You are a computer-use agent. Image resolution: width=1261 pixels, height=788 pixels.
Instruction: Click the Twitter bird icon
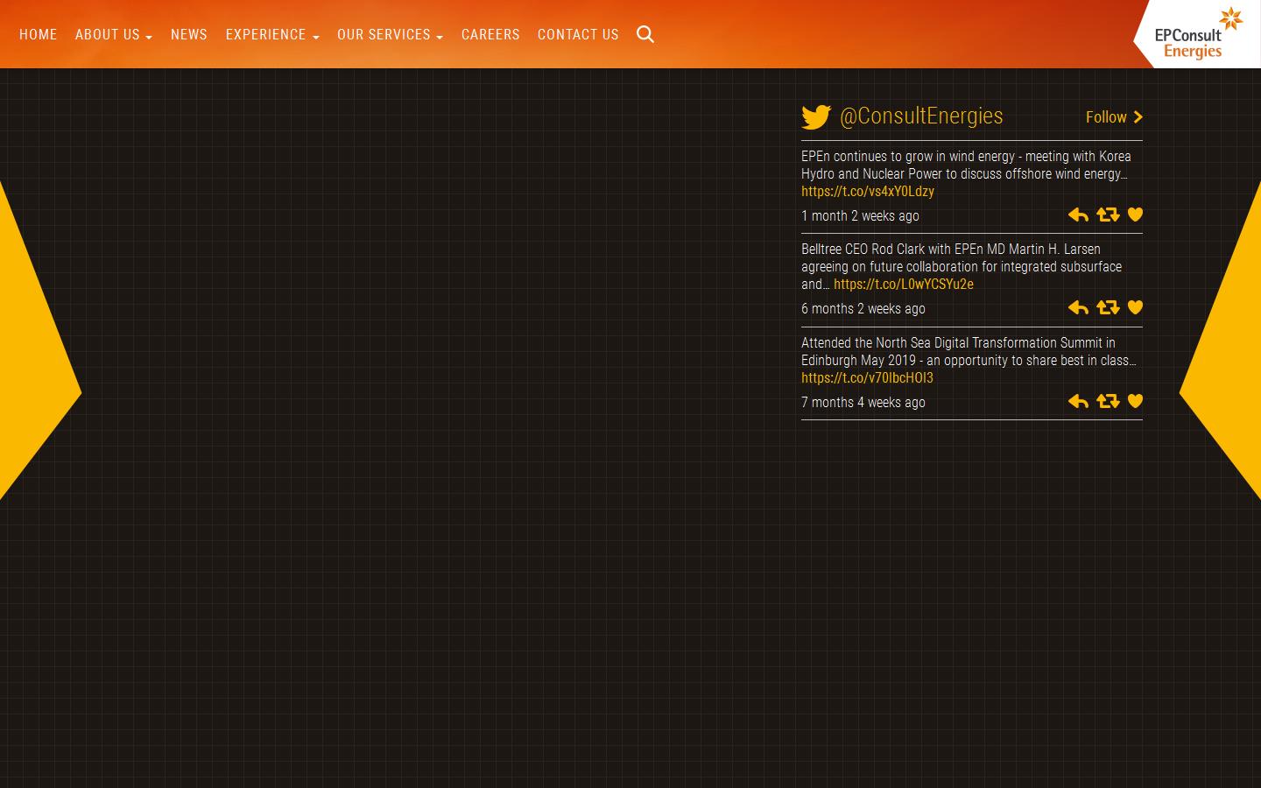(816, 117)
